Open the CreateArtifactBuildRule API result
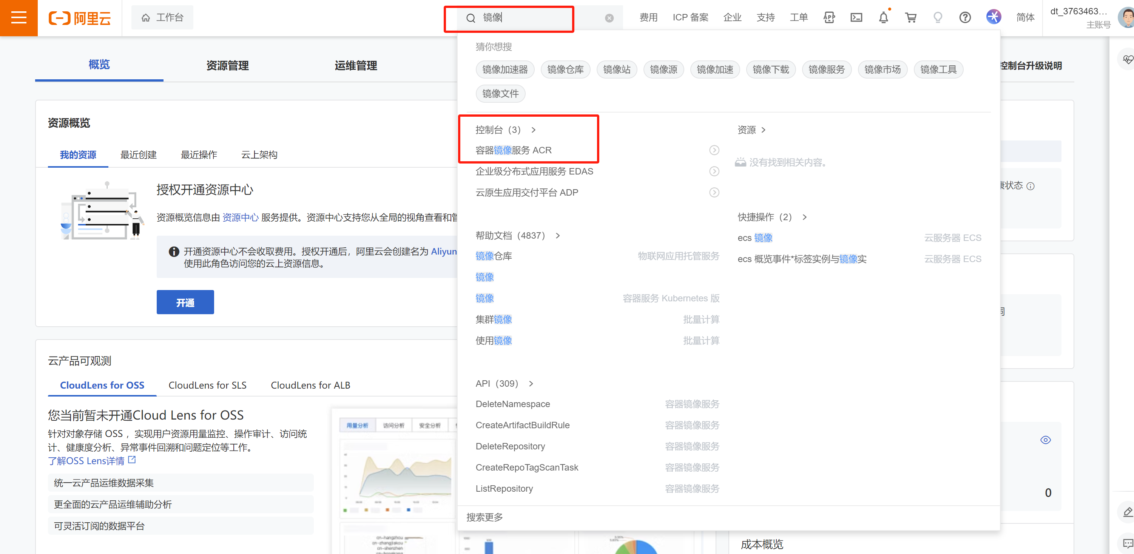1134x554 pixels. [x=523, y=425]
